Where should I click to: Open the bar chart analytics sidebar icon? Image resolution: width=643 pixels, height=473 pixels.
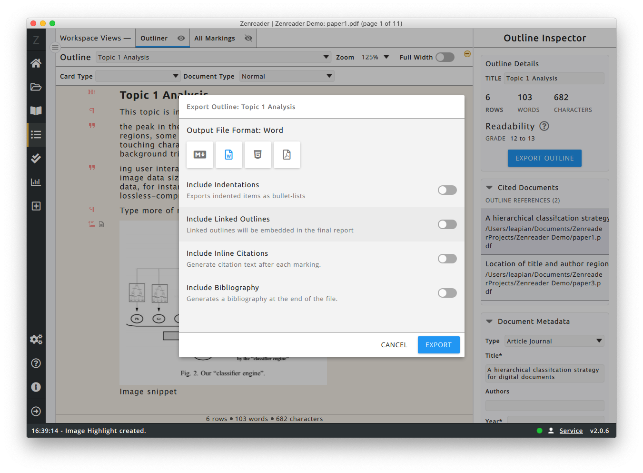tap(36, 182)
